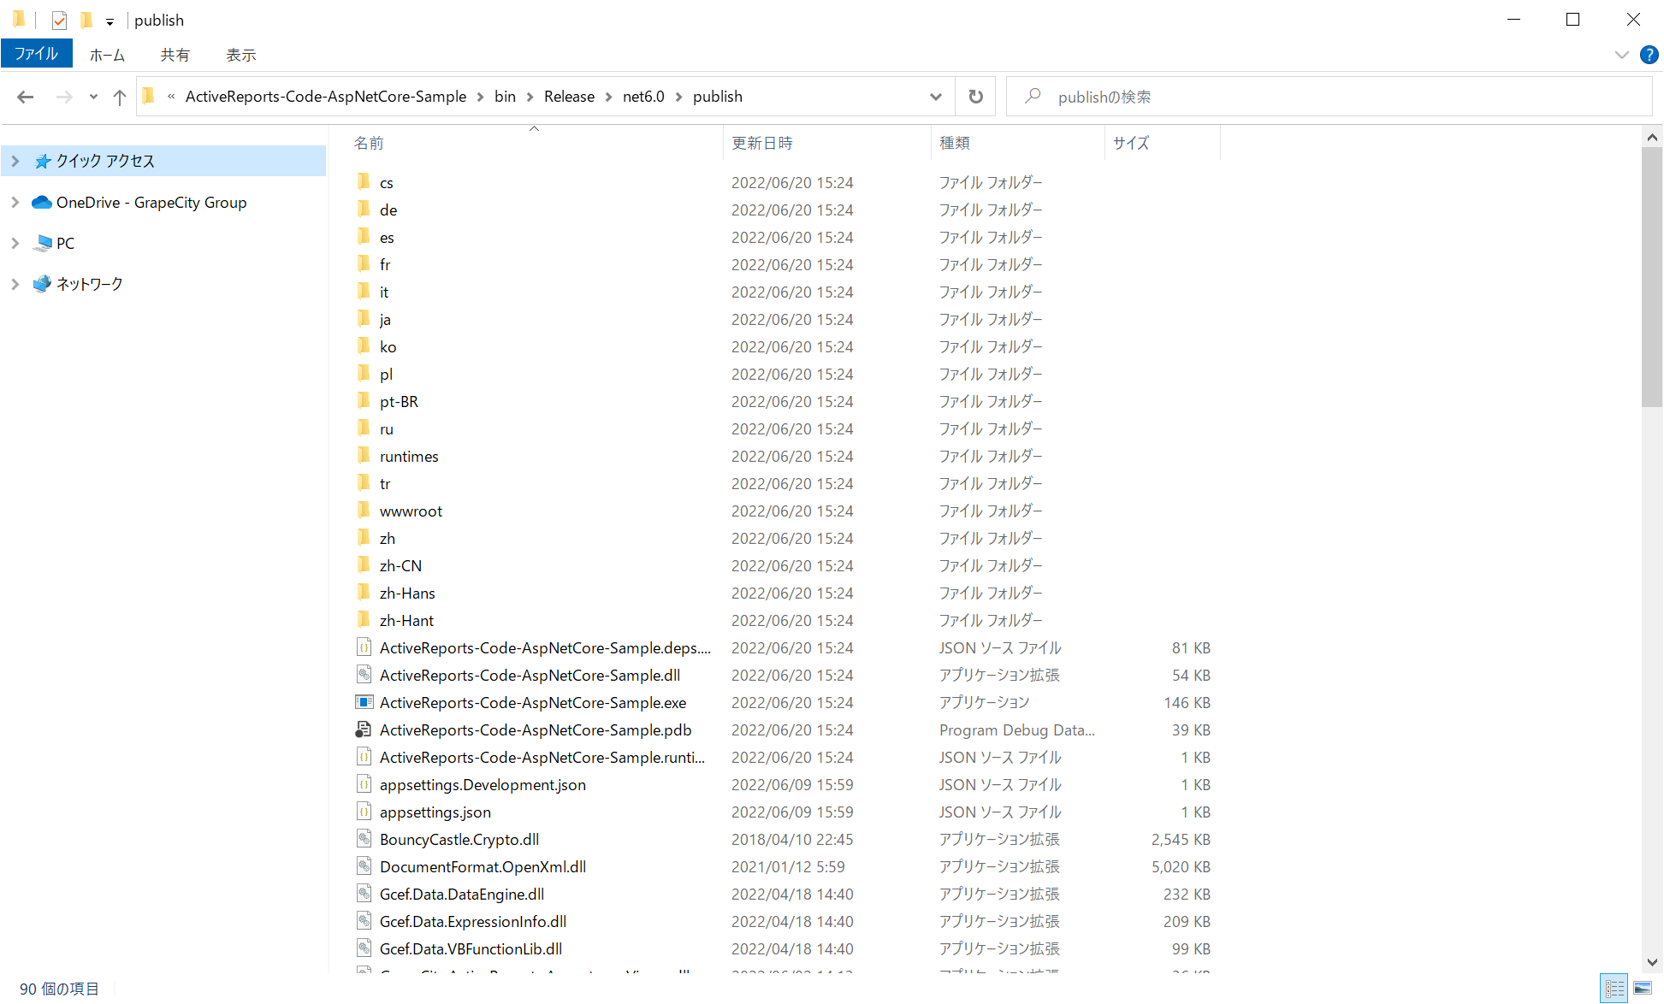Screen dimensions: 1664x1004
Task: Select the cs folder icon
Action: [364, 181]
